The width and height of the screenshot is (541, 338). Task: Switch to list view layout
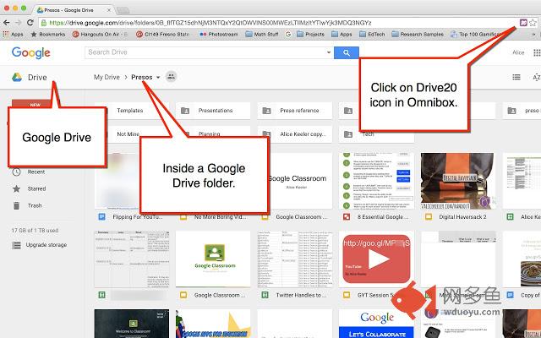coord(516,77)
